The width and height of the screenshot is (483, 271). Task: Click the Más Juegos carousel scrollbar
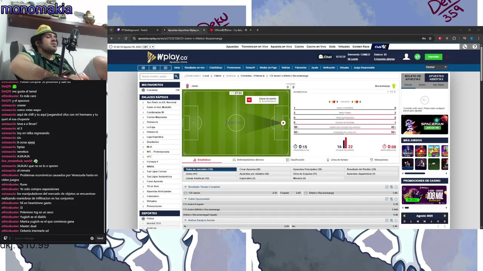[x=415, y=174]
